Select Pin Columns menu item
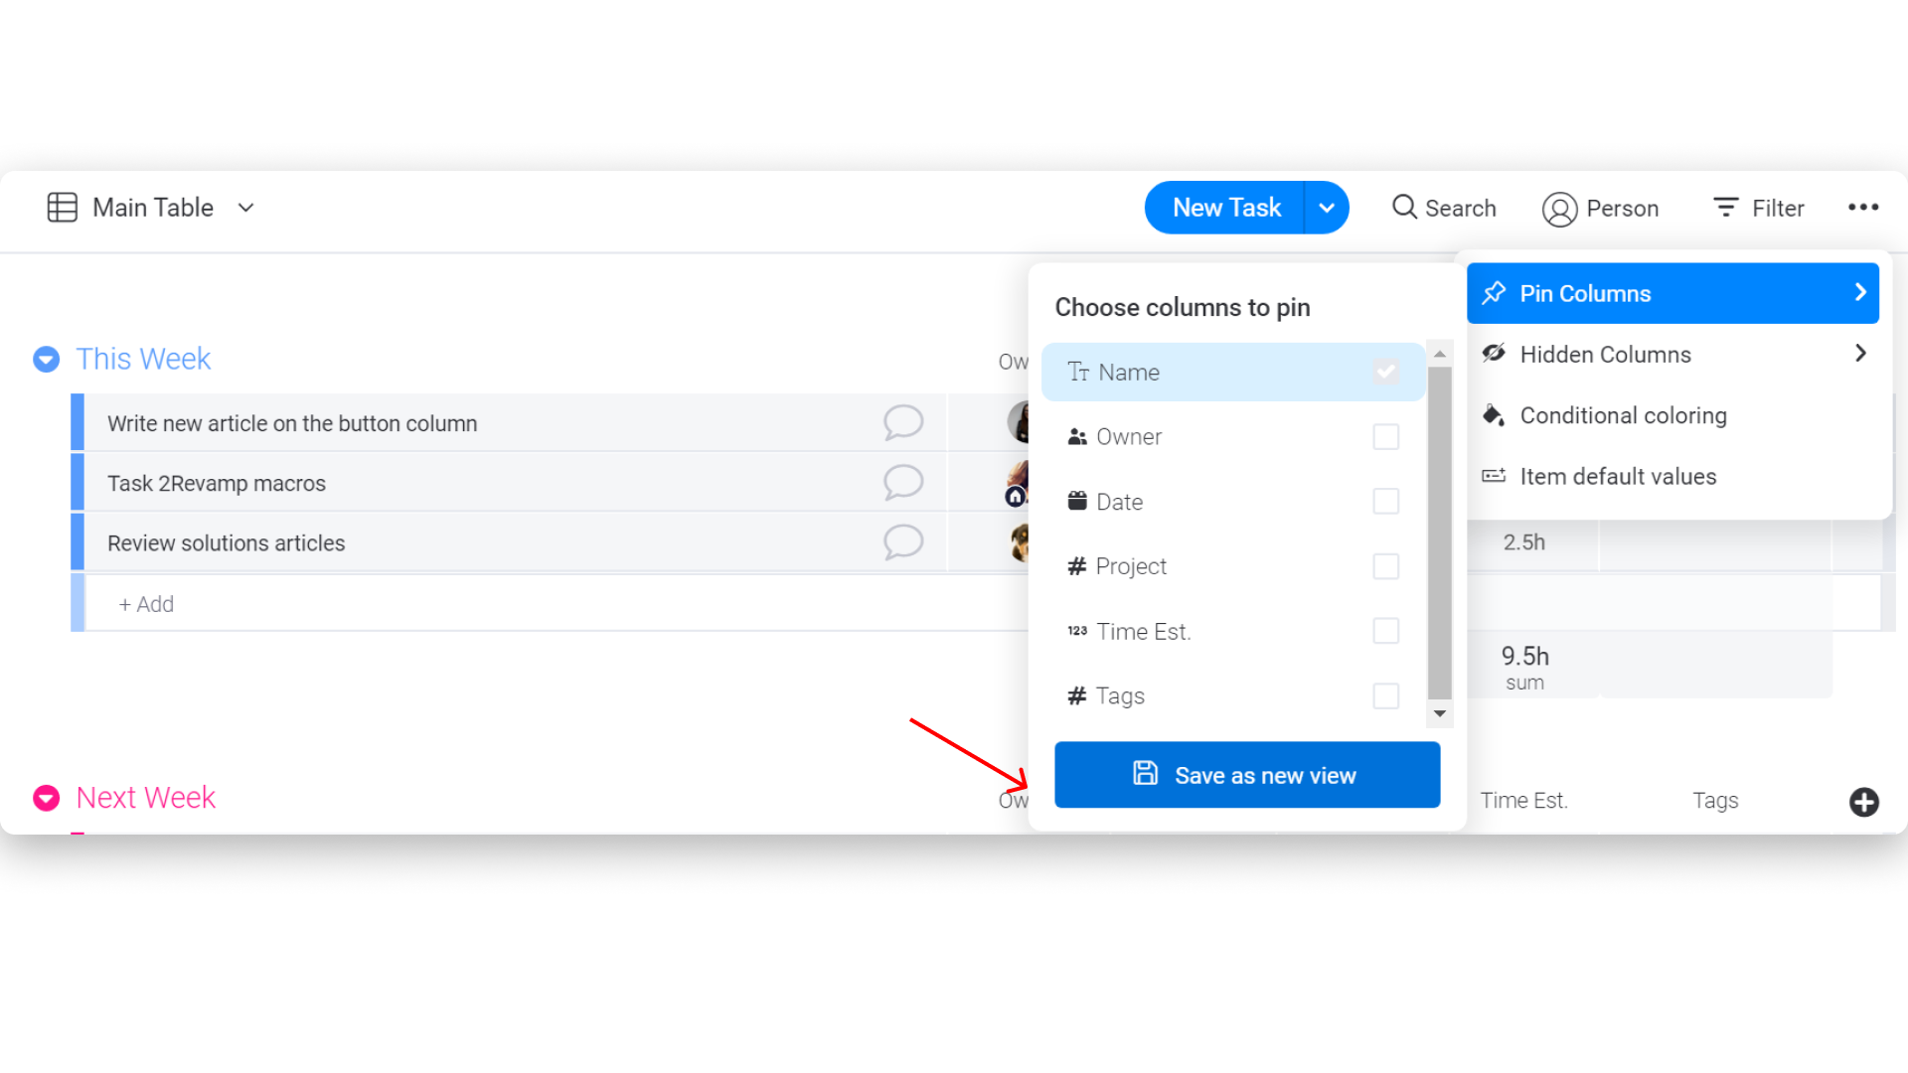Image resolution: width=1908 pixels, height=1073 pixels. (1672, 293)
